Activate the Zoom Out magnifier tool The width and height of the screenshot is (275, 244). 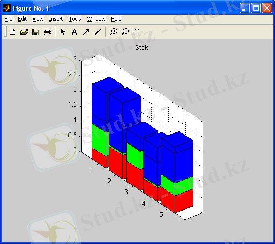[x=125, y=32]
